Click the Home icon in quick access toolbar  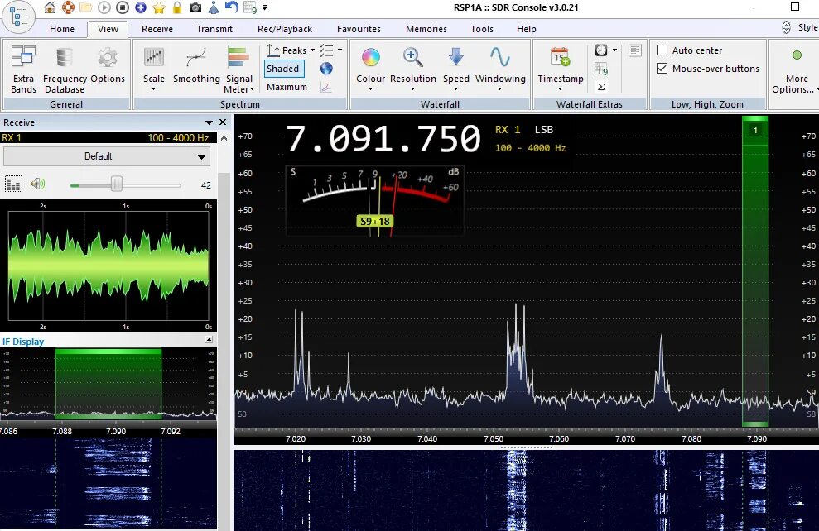50,7
